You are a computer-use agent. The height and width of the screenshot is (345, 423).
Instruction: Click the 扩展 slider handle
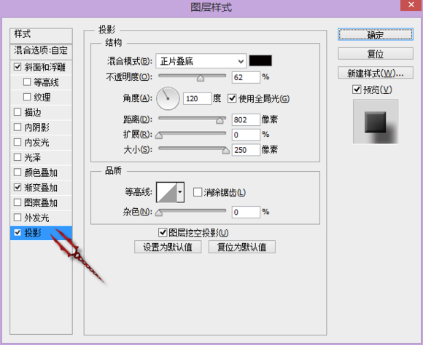pyautogui.click(x=159, y=135)
